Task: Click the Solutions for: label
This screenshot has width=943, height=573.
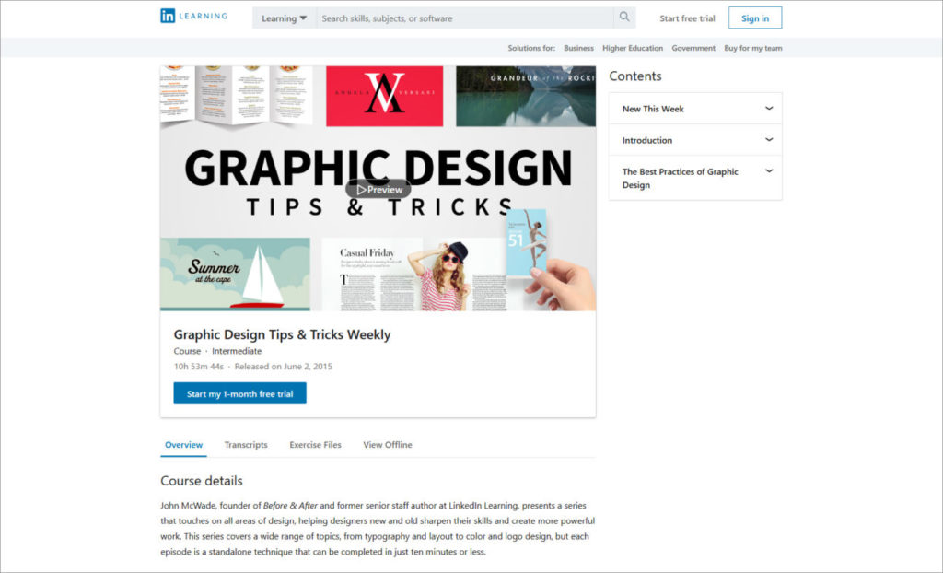Action: (531, 48)
